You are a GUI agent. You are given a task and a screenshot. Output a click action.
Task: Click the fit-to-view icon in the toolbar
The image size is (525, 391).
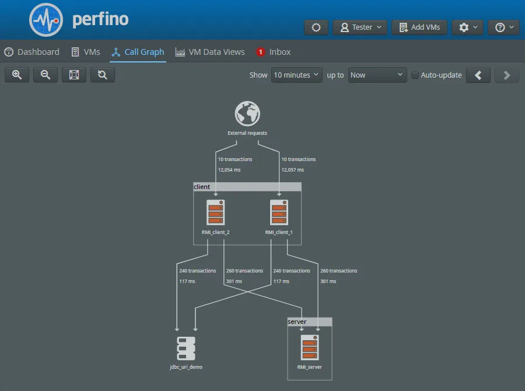(73, 75)
